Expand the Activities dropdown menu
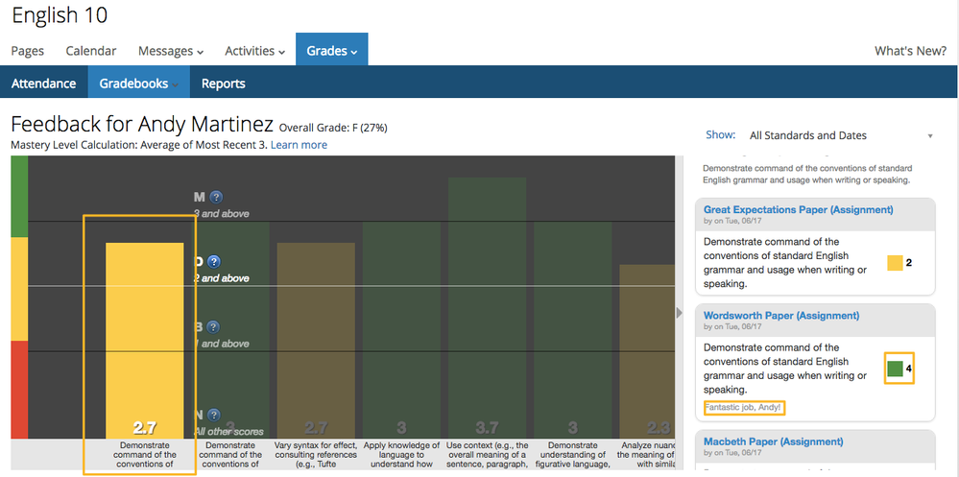Screen dimensions: 959x477 pos(254,51)
